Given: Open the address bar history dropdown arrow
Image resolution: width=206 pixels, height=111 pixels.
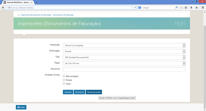Looking at the screenshot, I should (132, 8).
